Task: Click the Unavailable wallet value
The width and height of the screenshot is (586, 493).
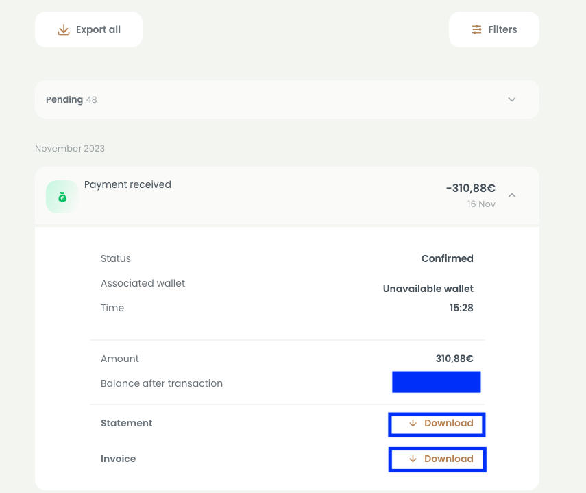Action: click(x=428, y=289)
